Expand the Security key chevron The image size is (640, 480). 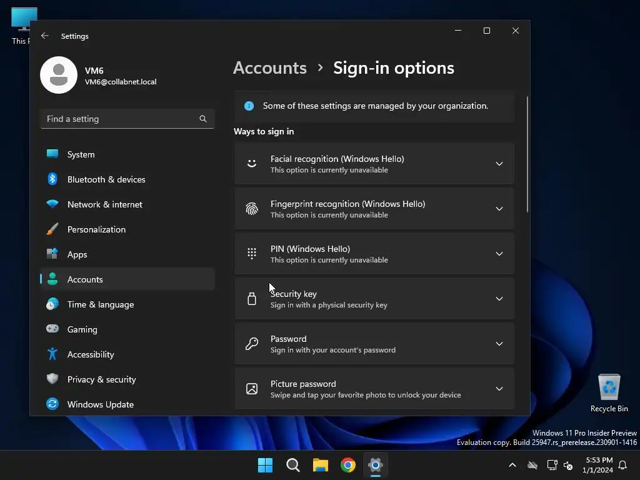tap(499, 299)
